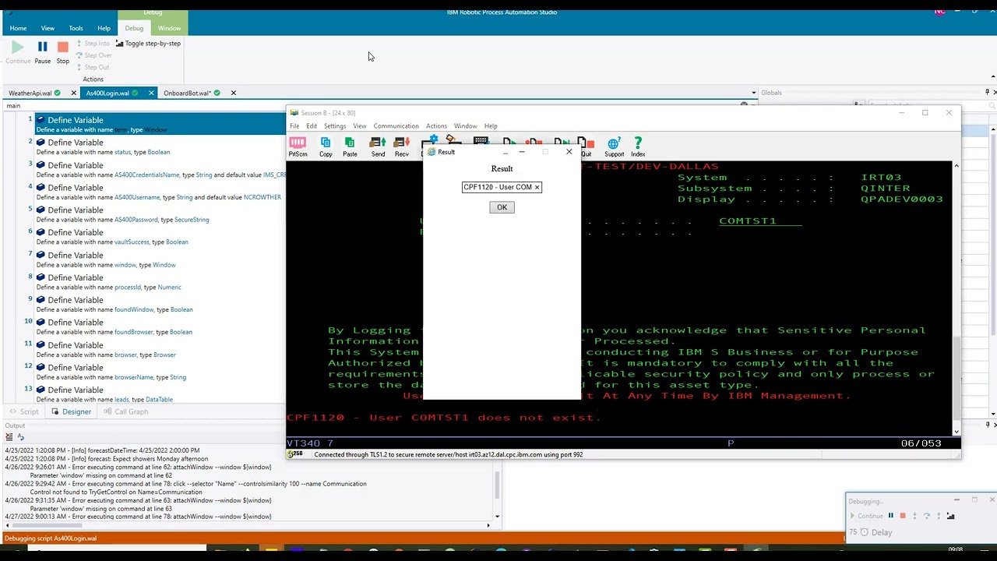Image resolution: width=997 pixels, height=561 pixels.
Task: Close the Result dialog window
Action: (x=569, y=151)
